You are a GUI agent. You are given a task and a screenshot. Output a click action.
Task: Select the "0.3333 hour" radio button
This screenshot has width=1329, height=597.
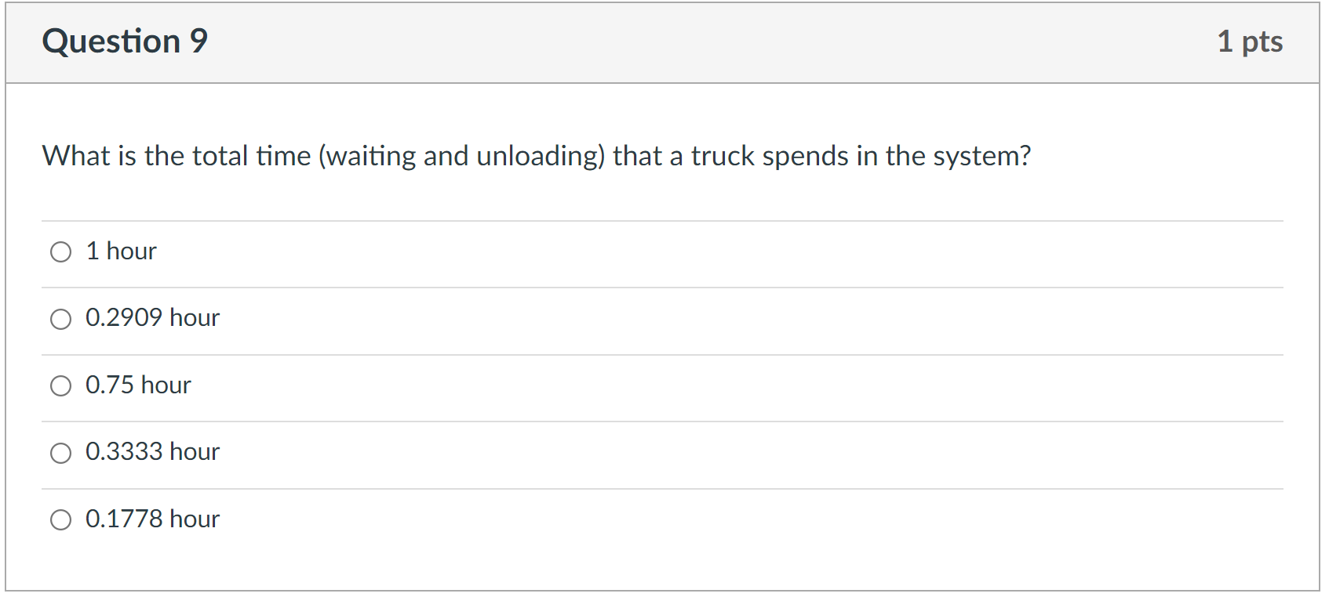[x=60, y=453]
